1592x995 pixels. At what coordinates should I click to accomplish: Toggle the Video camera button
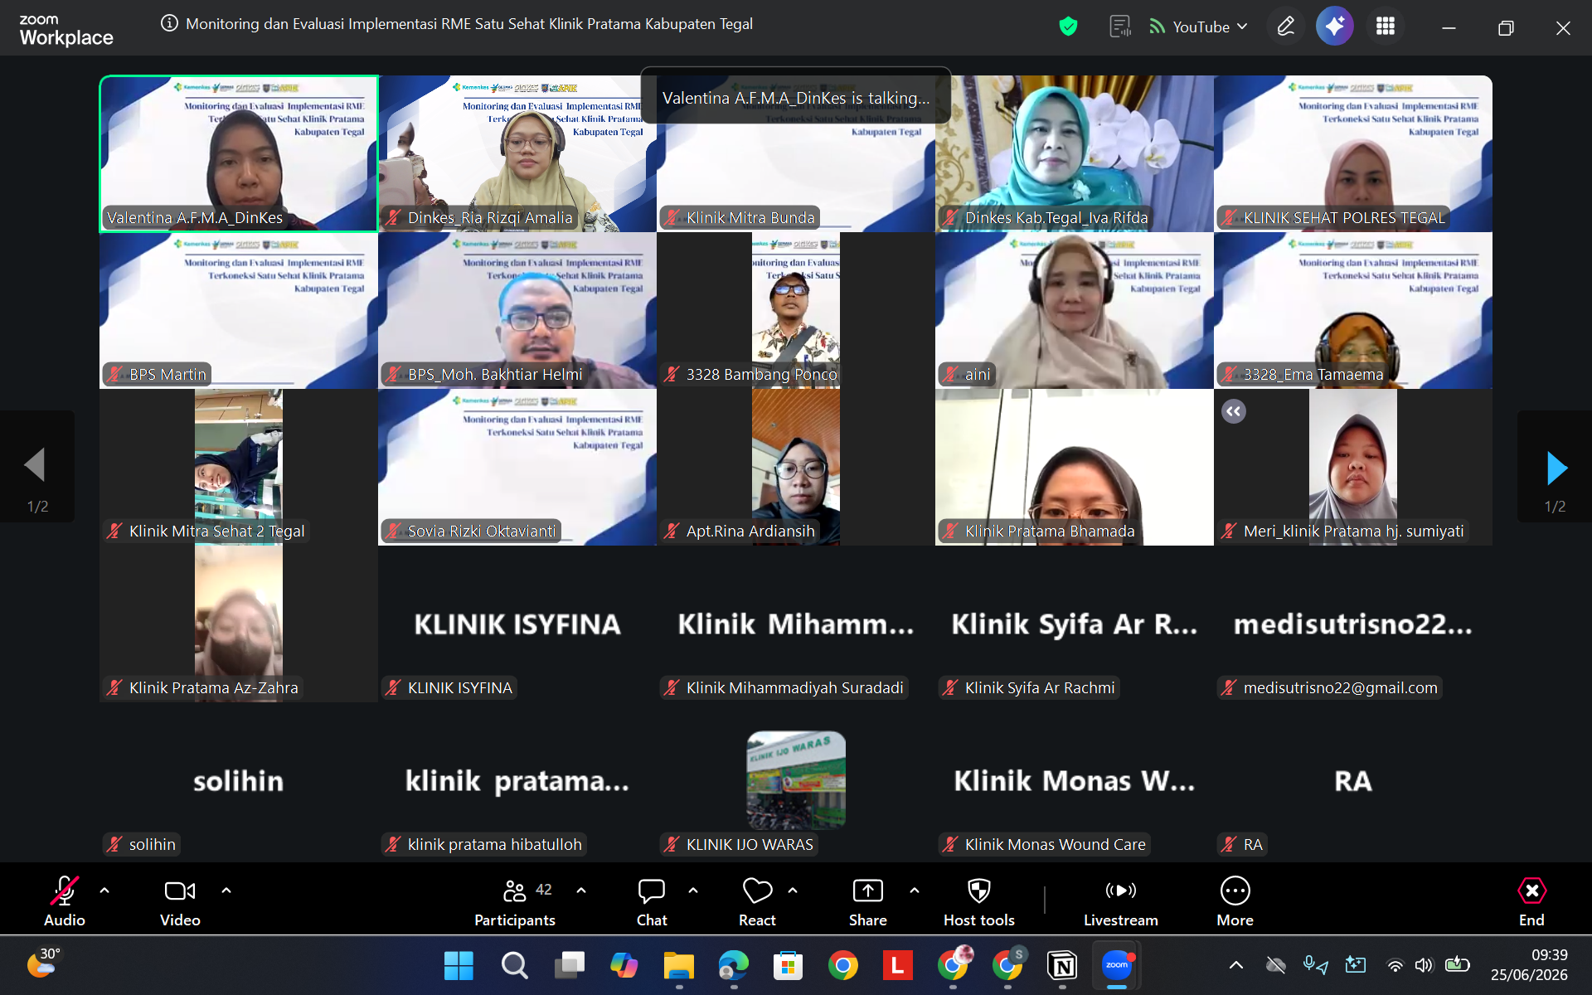click(x=180, y=901)
